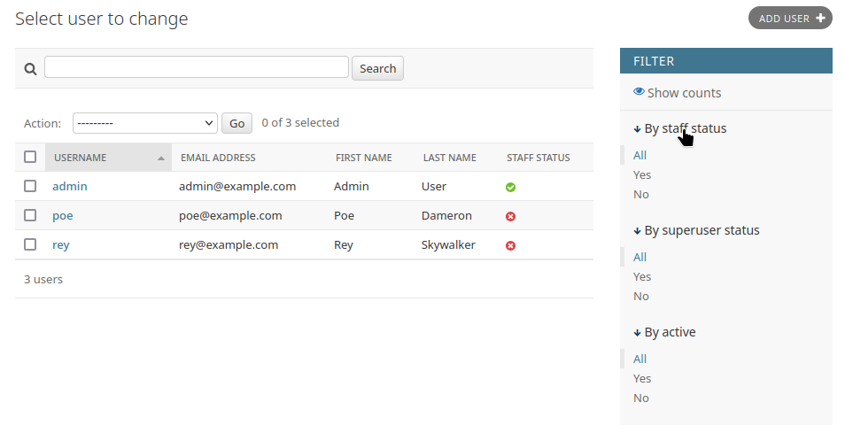Click the plus icon on Add User
The height and width of the screenshot is (433, 845).
click(x=820, y=18)
